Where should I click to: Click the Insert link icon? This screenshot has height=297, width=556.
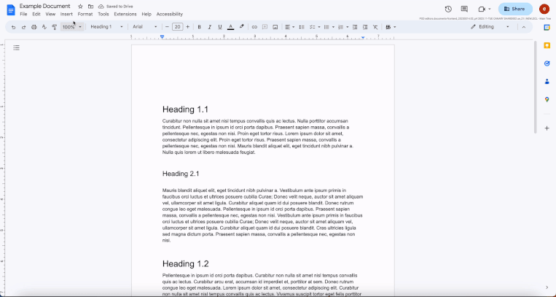click(x=254, y=27)
